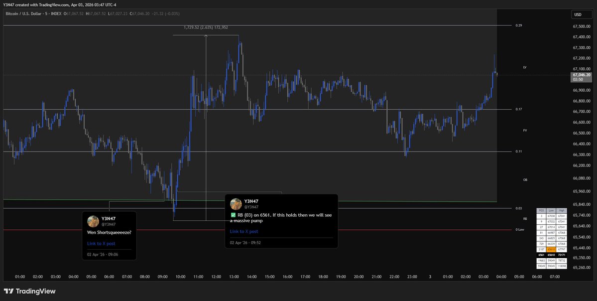The height and width of the screenshot is (301, 597).
Task: Click the orange highlighted cell in PO3 table
Action: tap(550, 249)
